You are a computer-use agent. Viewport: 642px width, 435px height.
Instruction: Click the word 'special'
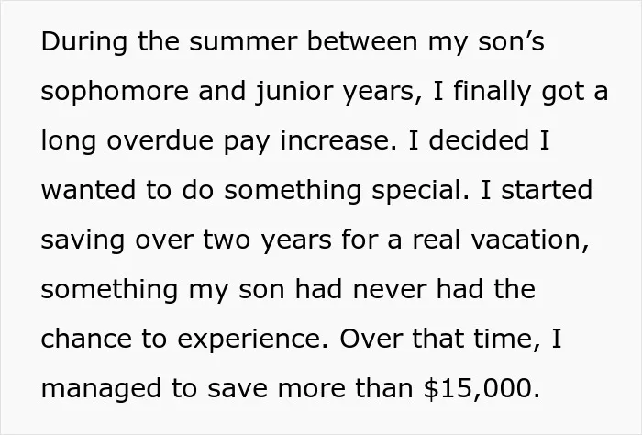416,192
